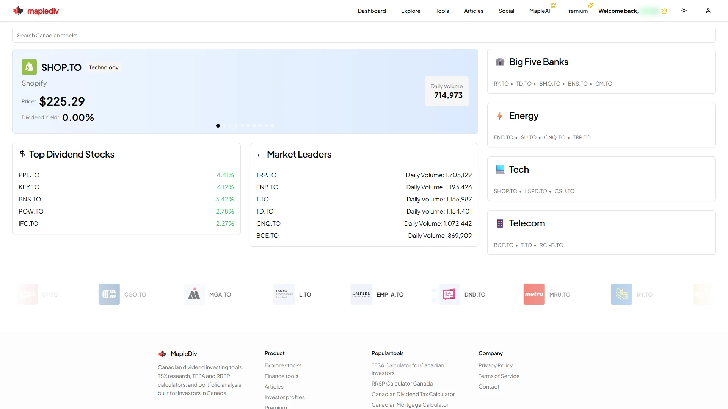Viewport: 728px width, 409px height.
Task: Click BMO.TO in Big Five Banks
Action: click(x=549, y=84)
